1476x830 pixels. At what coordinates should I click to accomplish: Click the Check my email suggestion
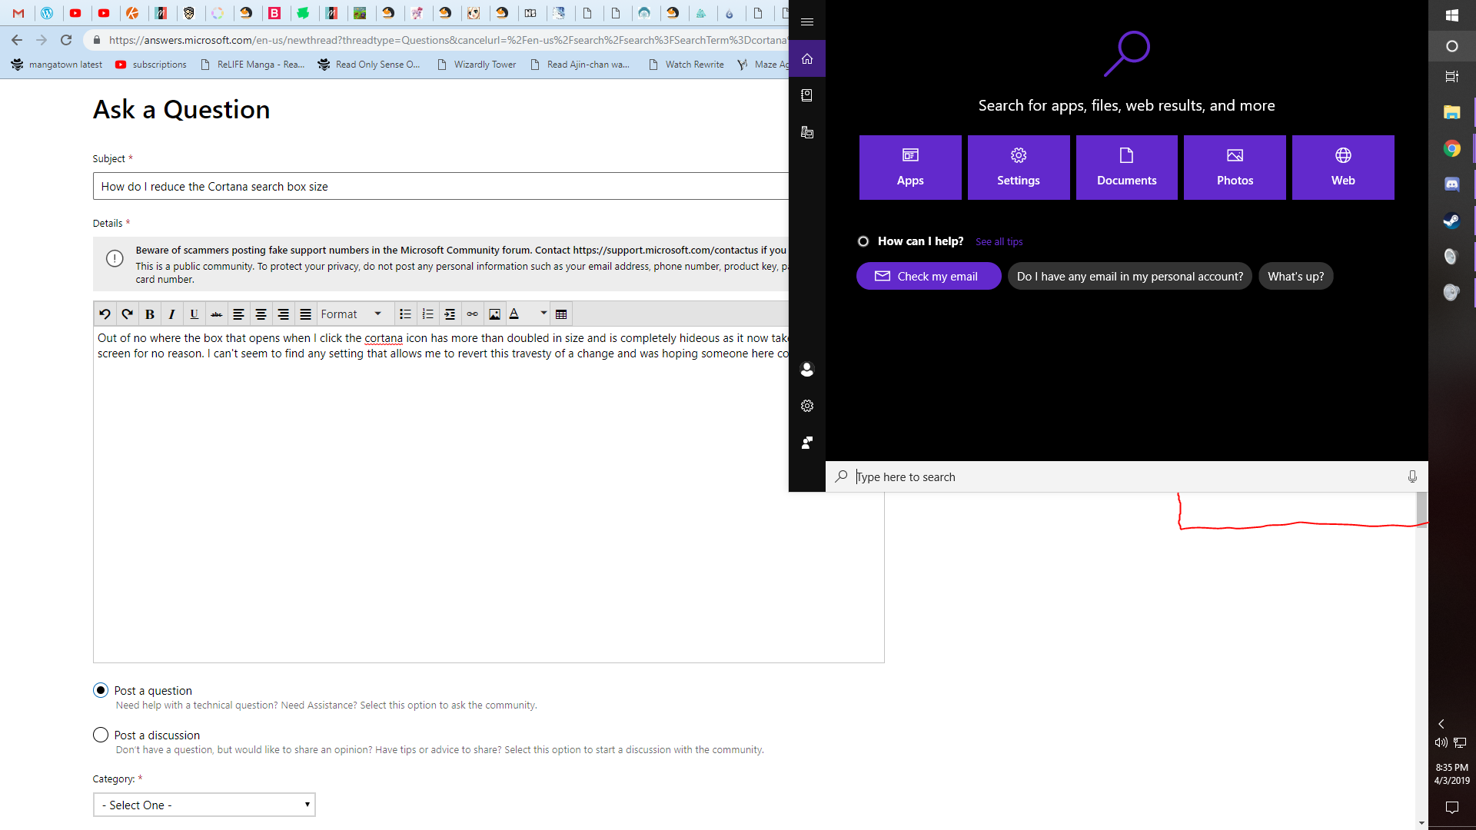click(x=929, y=276)
